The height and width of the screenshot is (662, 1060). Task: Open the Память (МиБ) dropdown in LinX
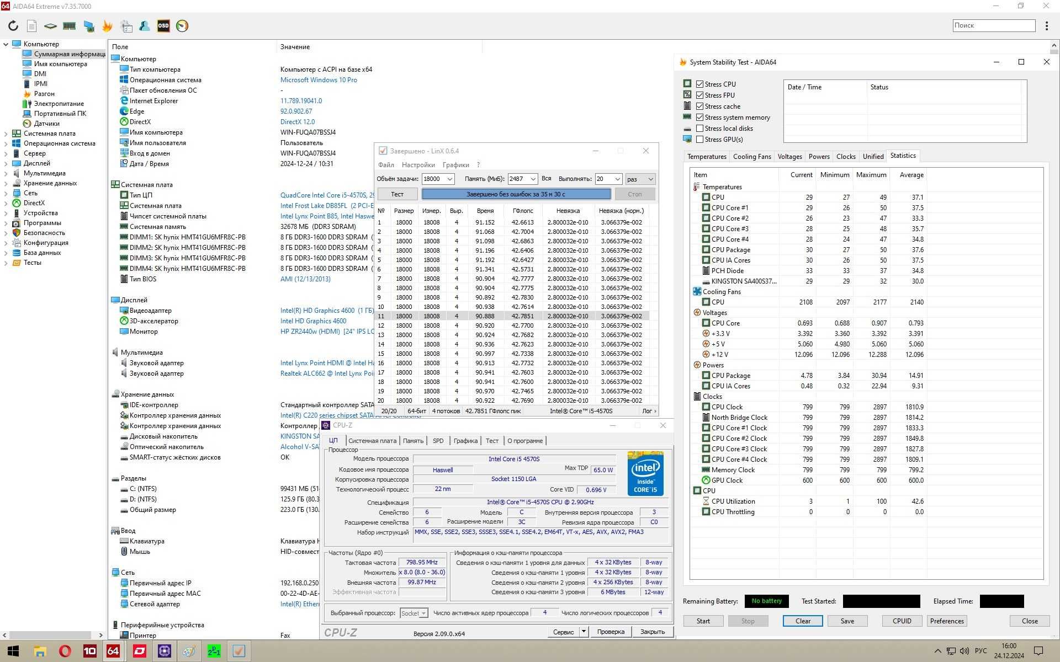(x=533, y=179)
